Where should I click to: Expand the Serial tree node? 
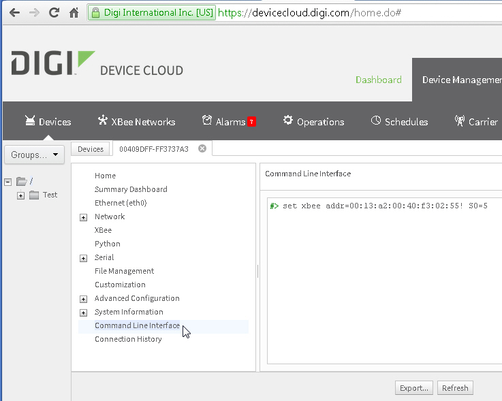pos(84,258)
